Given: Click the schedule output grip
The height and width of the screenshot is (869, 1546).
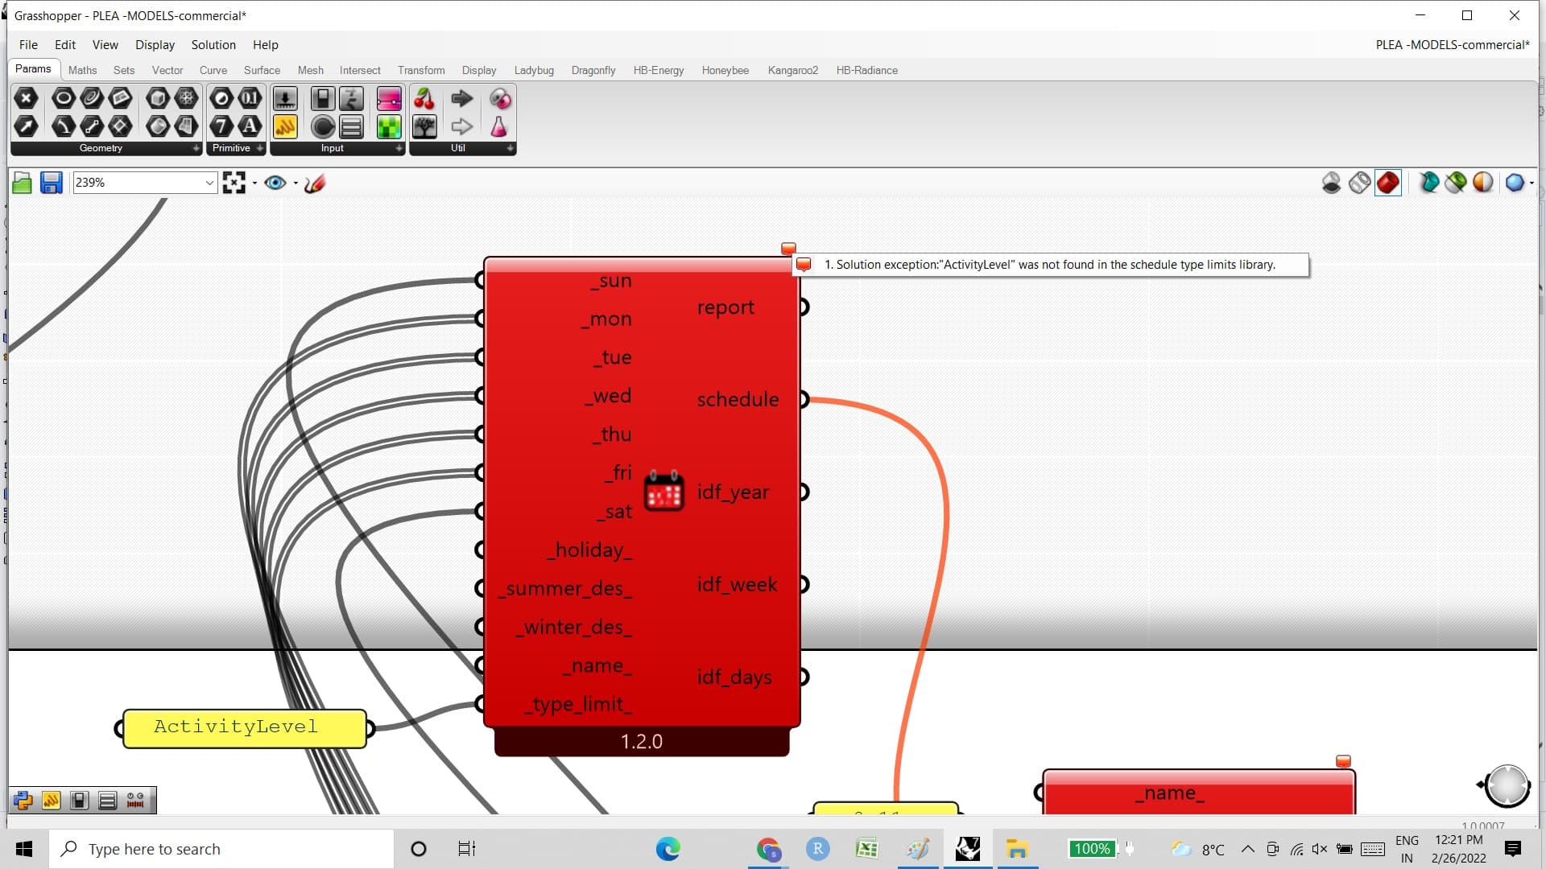Looking at the screenshot, I should pos(803,399).
